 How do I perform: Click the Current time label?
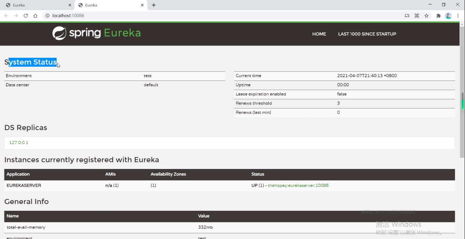click(248, 76)
